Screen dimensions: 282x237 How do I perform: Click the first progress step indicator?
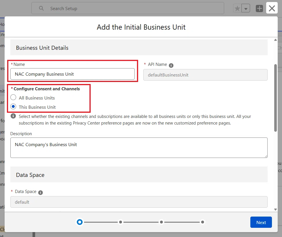click(x=80, y=222)
